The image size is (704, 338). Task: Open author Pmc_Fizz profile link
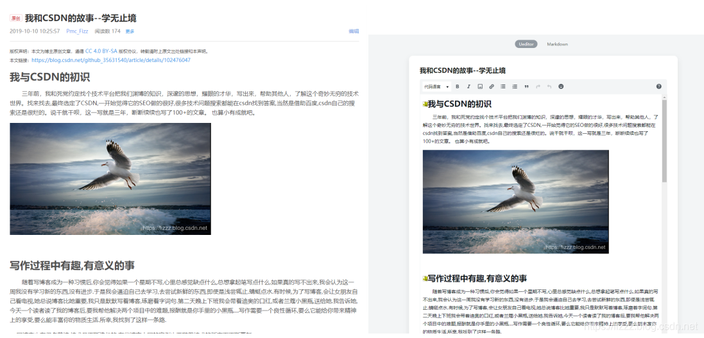(x=77, y=31)
